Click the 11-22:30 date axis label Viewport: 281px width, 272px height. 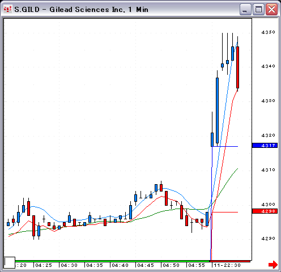227,265
